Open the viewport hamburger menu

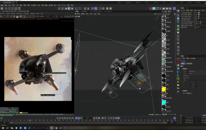click(76, 14)
